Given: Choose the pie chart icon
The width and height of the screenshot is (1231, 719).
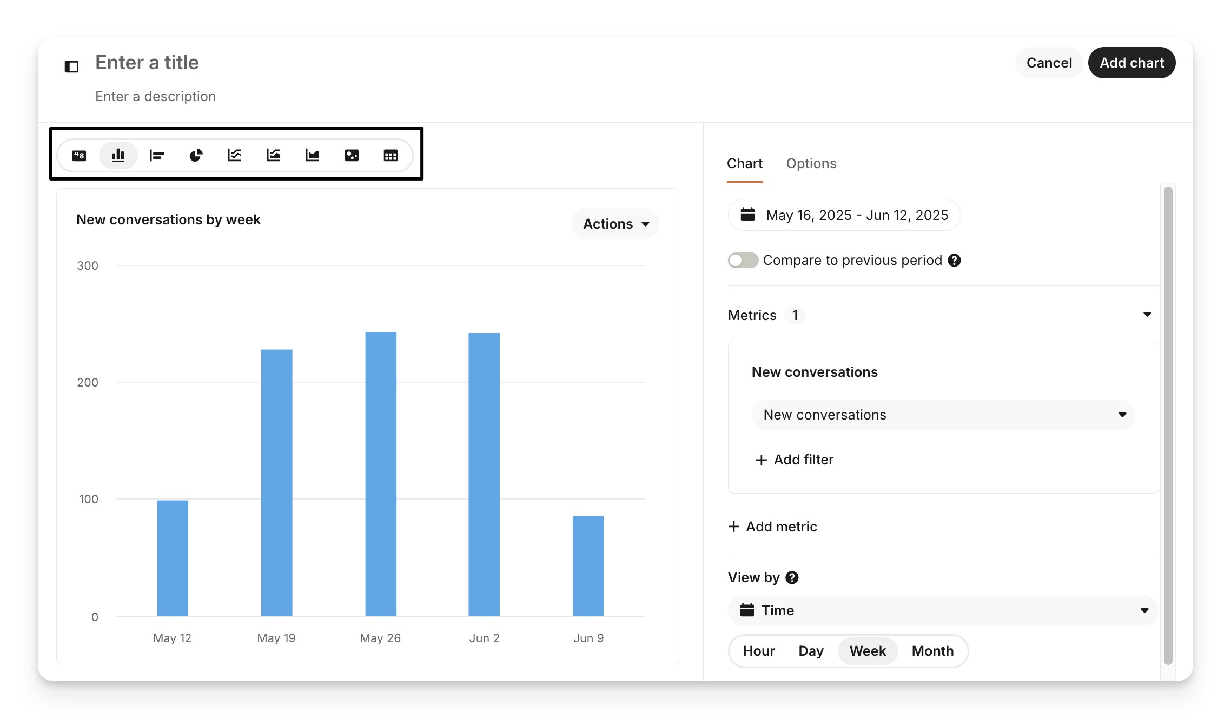Looking at the screenshot, I should [x=196, y=156].
